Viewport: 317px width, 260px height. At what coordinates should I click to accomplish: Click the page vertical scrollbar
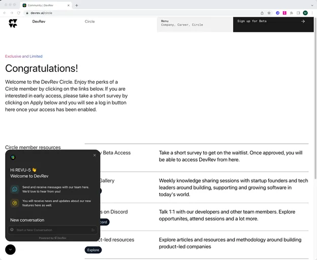click(315, 98)
